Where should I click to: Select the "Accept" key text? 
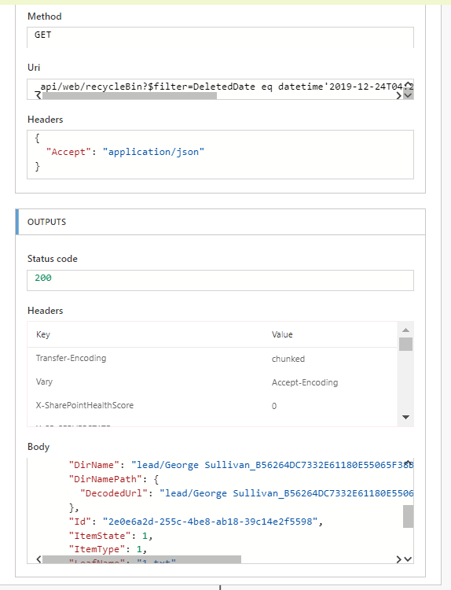pos(68,152)
